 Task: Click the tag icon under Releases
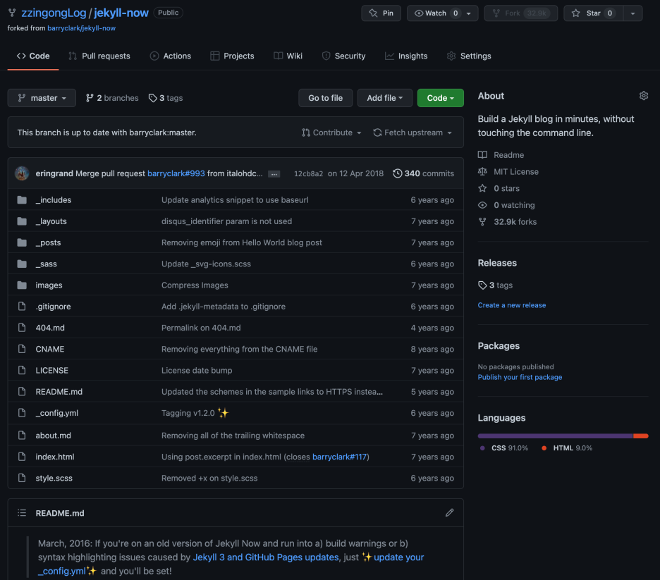coord(482,285)
